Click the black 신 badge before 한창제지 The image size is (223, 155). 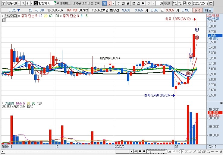[x=36, y=3]
